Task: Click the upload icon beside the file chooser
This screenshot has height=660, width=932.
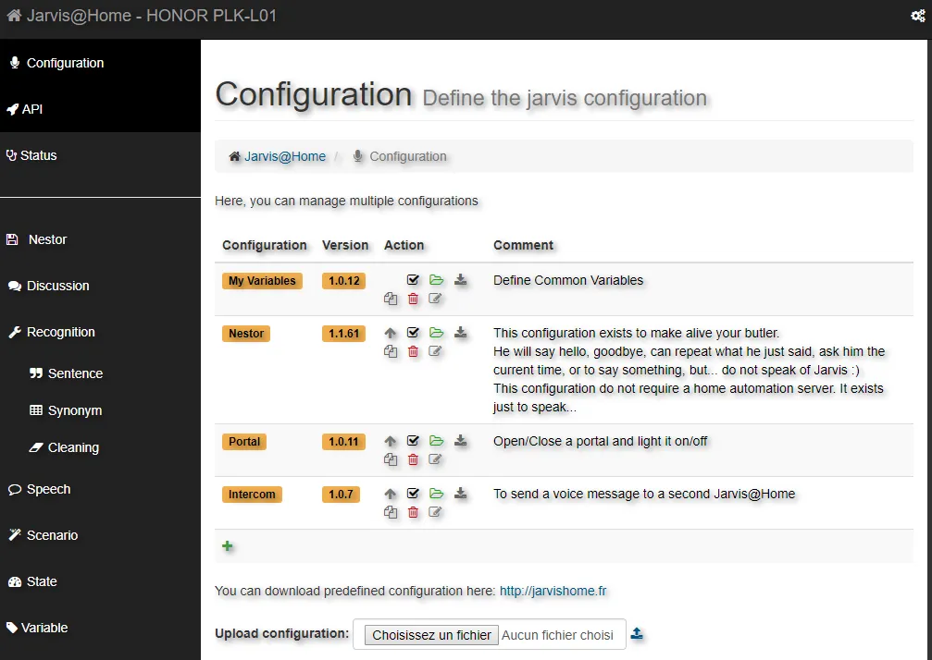Action: (x=637, y=634)
